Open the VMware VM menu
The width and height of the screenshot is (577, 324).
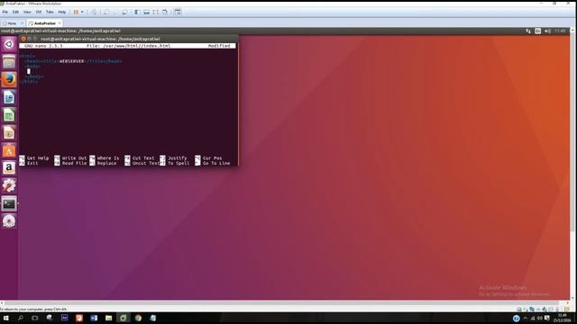pyautogui.click(x=38, y=12)
